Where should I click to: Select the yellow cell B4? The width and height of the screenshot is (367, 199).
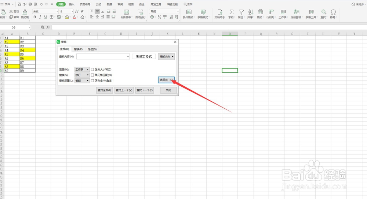[28, 50]
